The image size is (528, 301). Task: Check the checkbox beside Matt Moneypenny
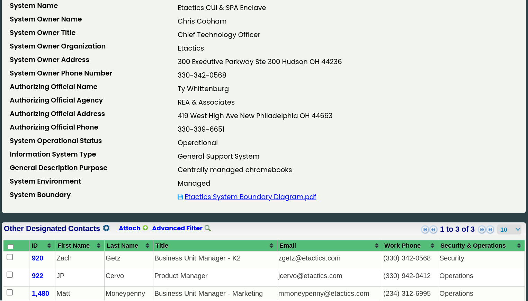point(10,292)
